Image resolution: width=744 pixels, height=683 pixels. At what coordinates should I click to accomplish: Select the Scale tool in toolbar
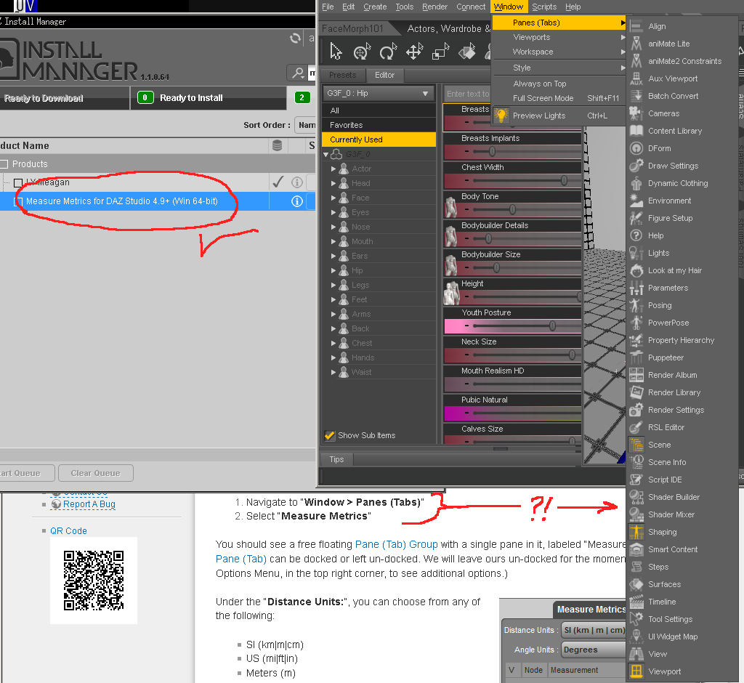click(440, 52)
